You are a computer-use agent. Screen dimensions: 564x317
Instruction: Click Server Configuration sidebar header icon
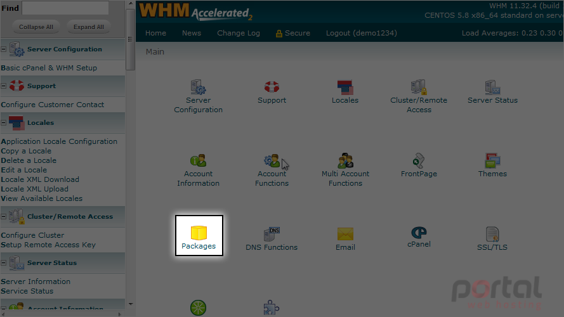click(17, 49)
